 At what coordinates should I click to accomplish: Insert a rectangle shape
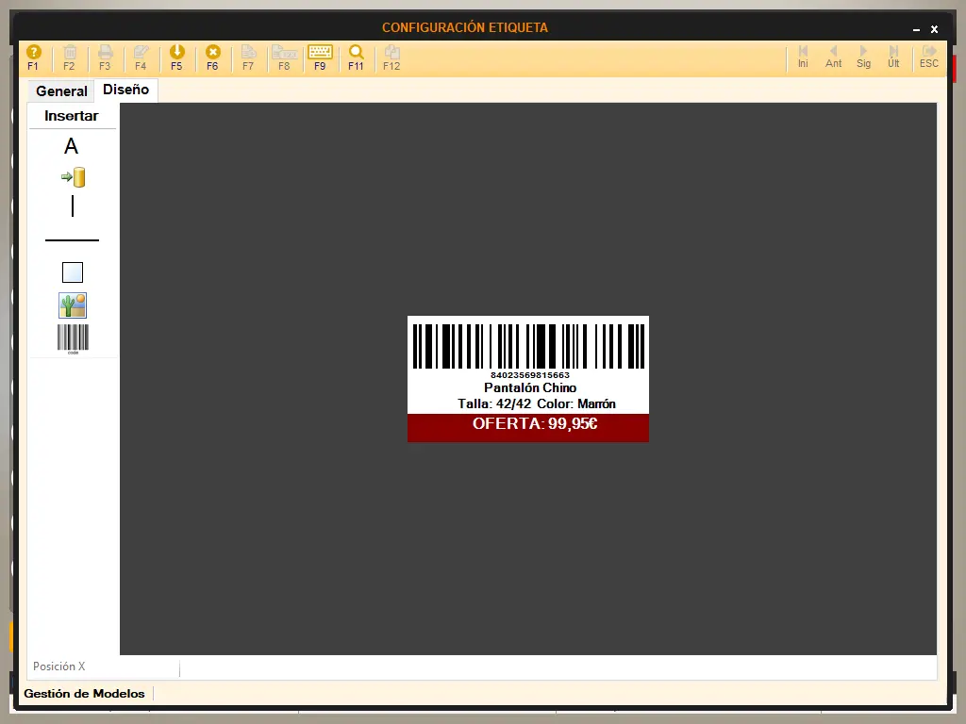pos(73,272)
